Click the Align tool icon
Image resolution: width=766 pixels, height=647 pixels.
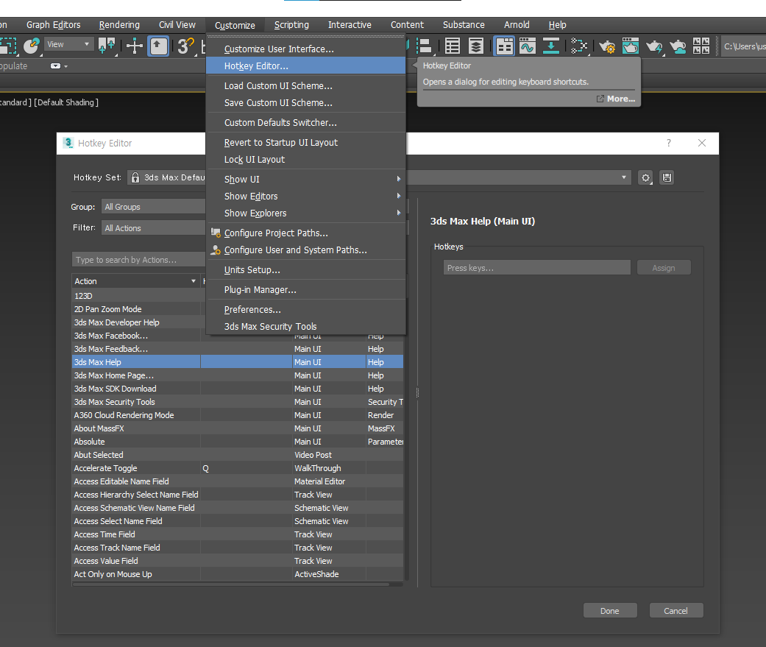425,46
